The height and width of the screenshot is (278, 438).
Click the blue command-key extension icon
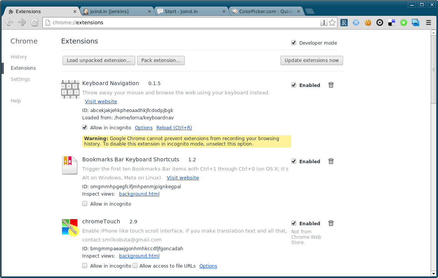356,22
